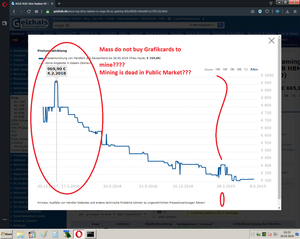Open sidebar setup three-dots menu
The image size is (300, 239).
[5, 220]
